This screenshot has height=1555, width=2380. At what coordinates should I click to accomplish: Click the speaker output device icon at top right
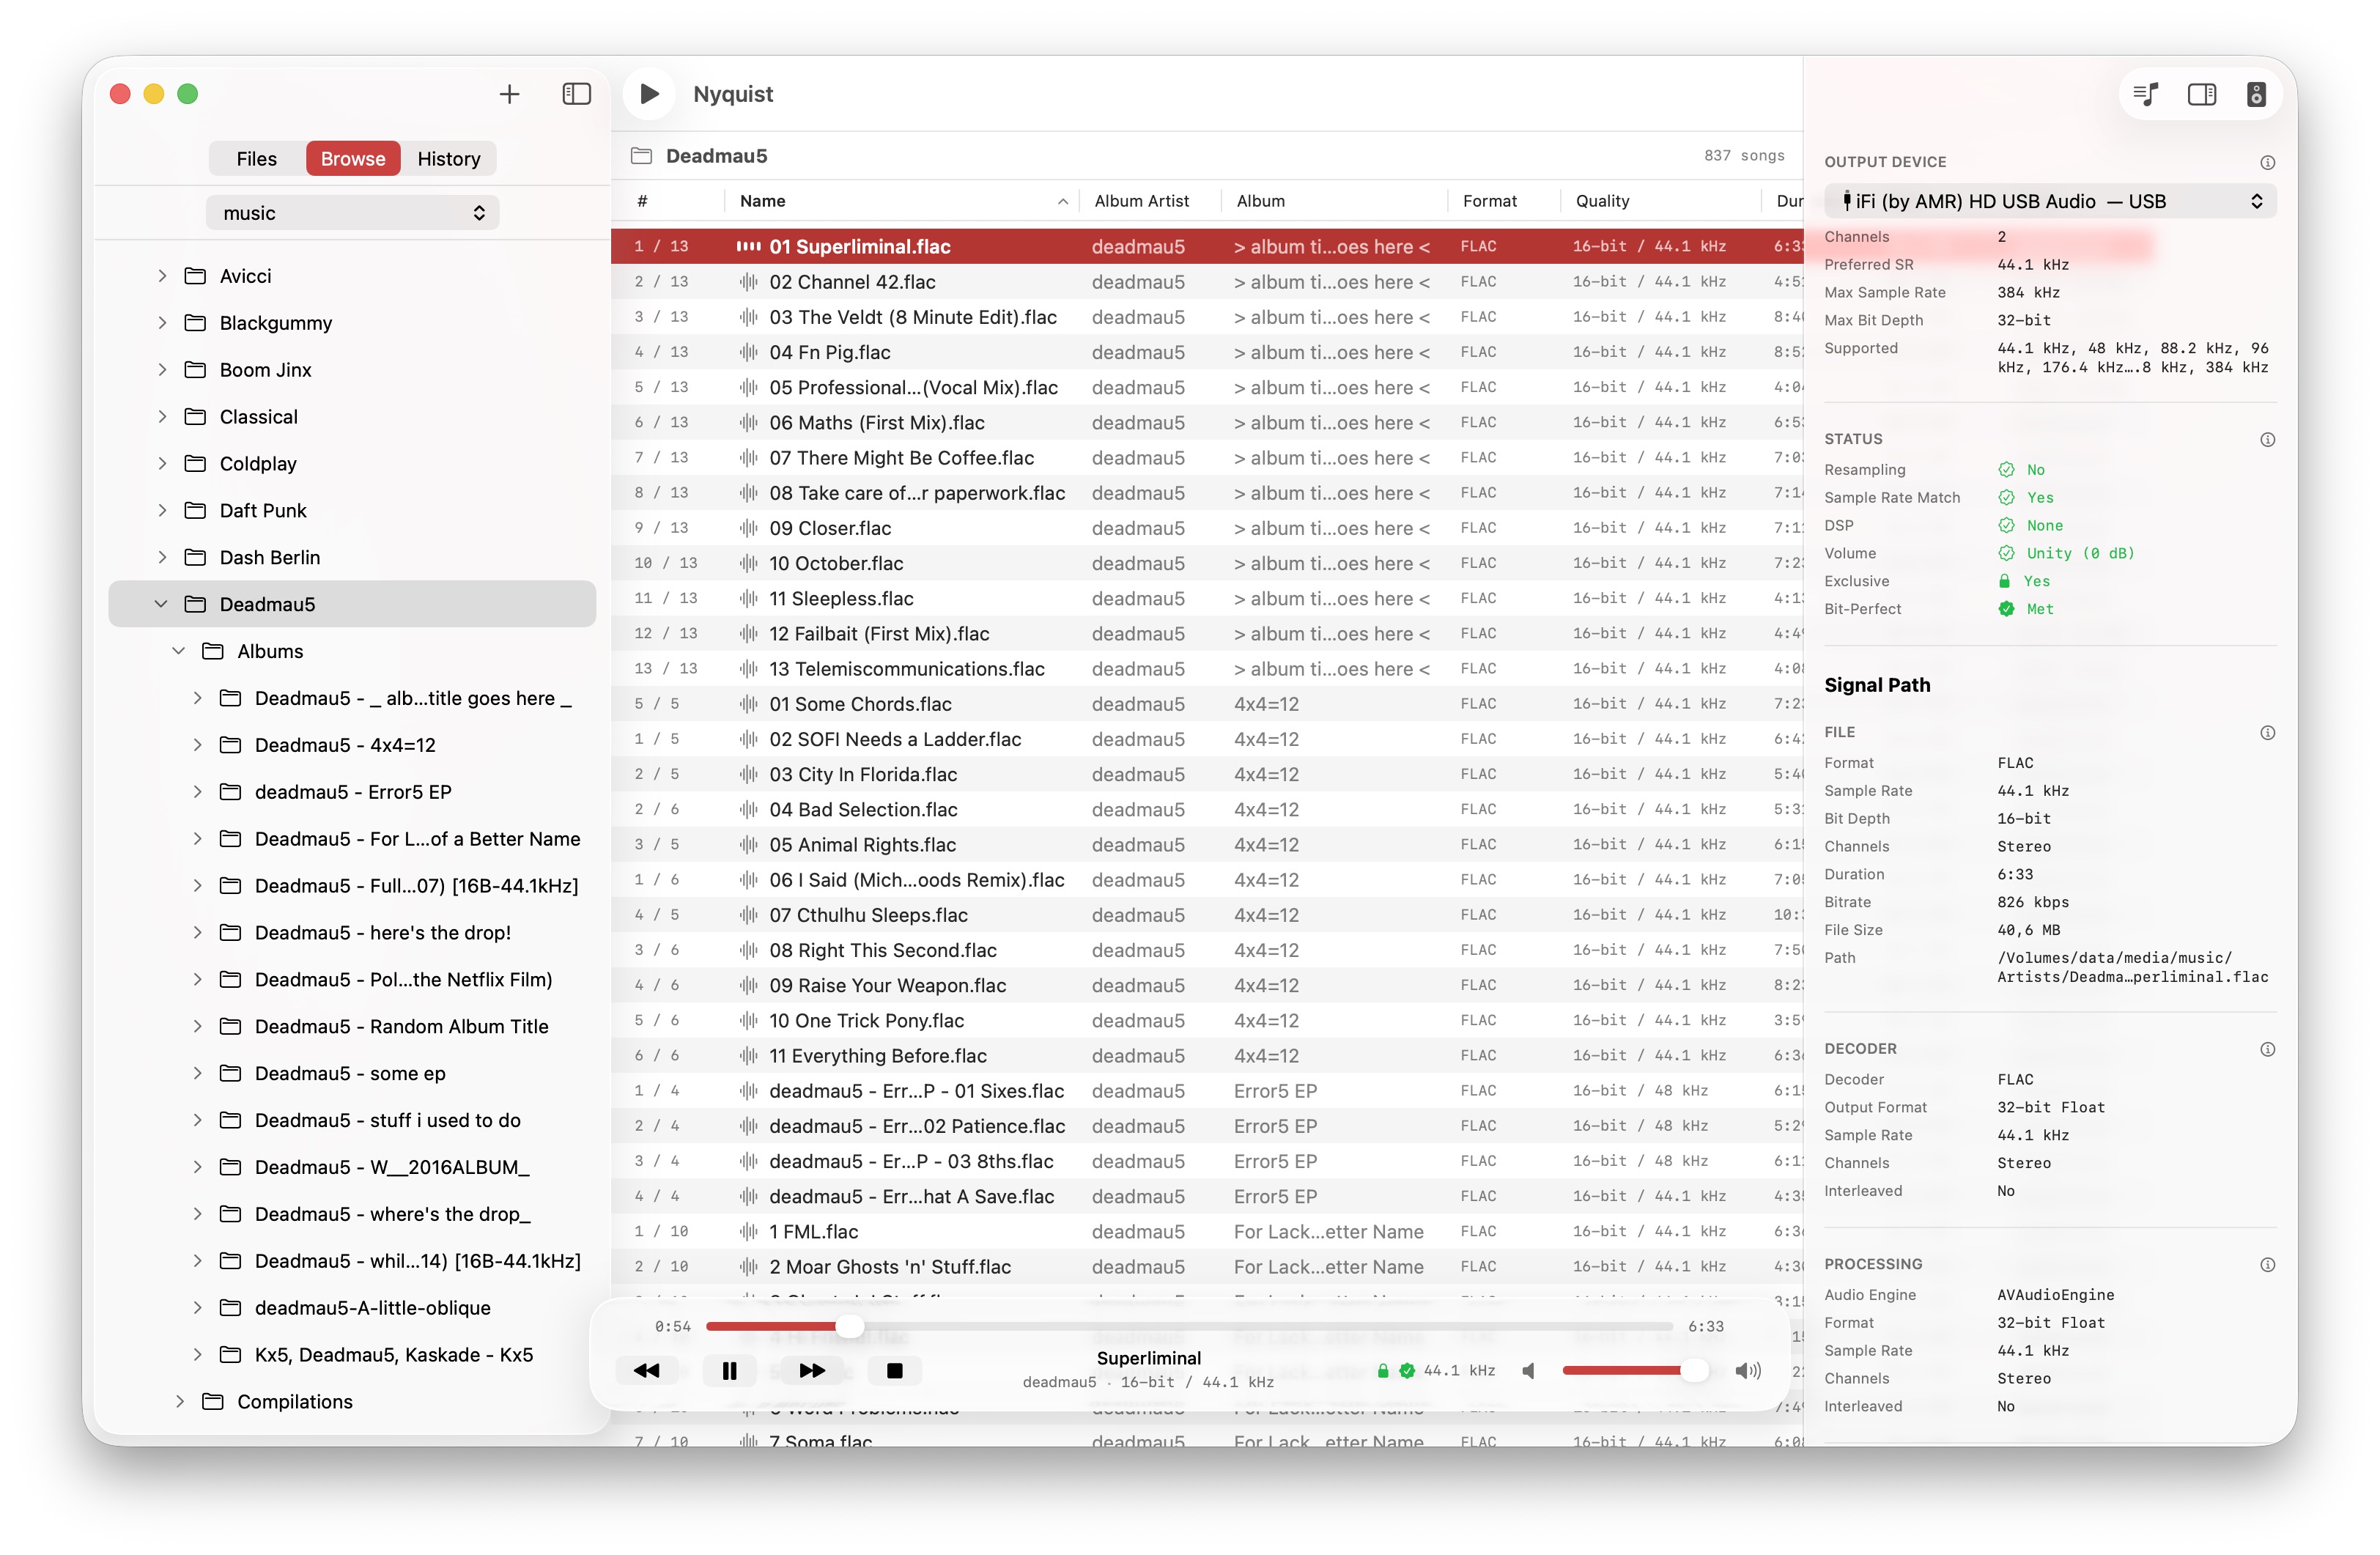pyautogui.click(x=2257, y=94)
